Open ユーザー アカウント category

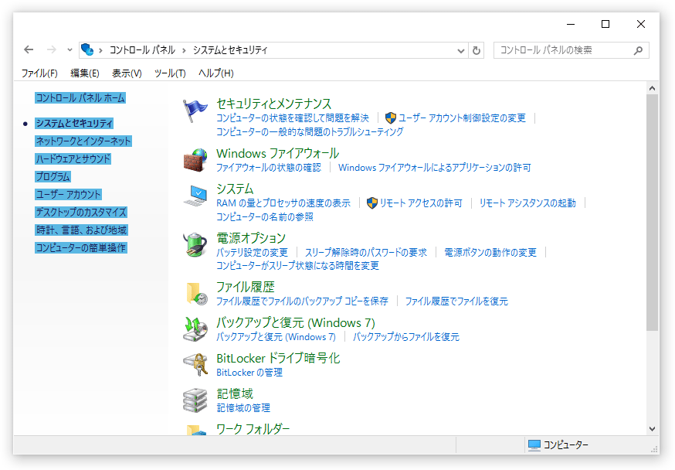click(68, 194)
